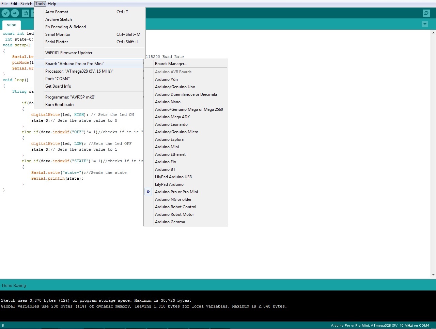The height and width of the screenshot is (329, 436).
Task: Select Arduino BT board
Action: tap(186, 169)
